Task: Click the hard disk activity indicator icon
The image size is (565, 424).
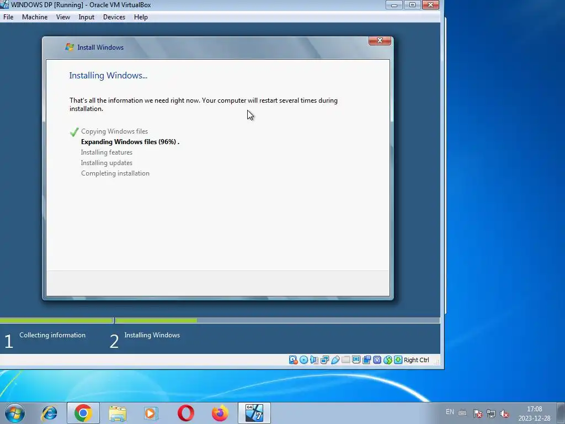Action: (x=294, y=360)
